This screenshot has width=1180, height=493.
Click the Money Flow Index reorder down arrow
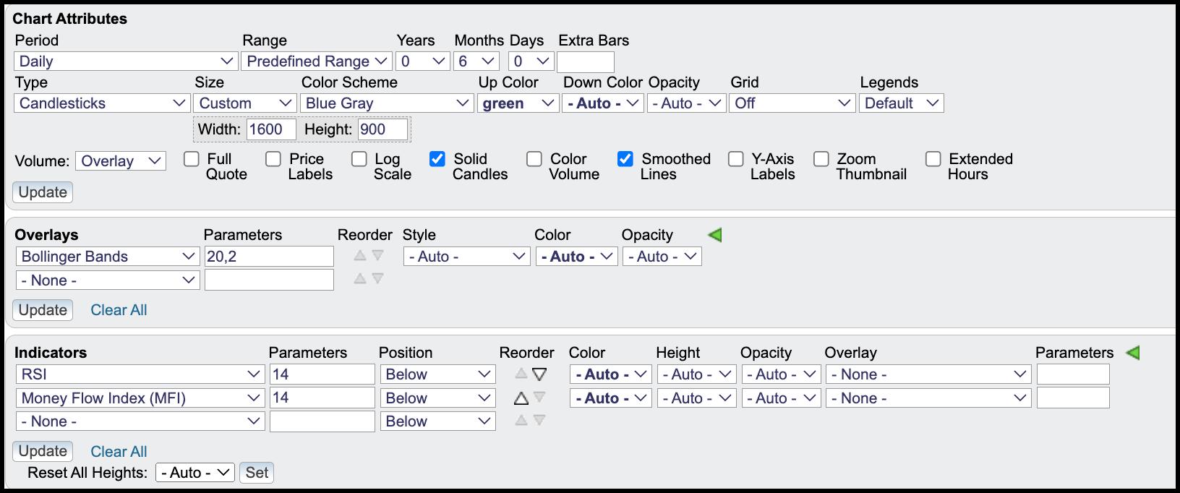pyautogui.click(x=539, y=398)
